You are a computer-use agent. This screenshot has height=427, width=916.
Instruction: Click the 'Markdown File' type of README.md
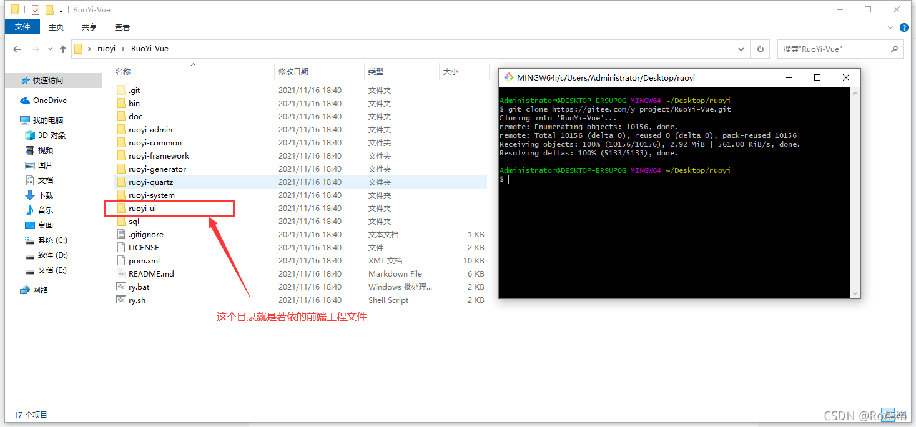point(395,274)
